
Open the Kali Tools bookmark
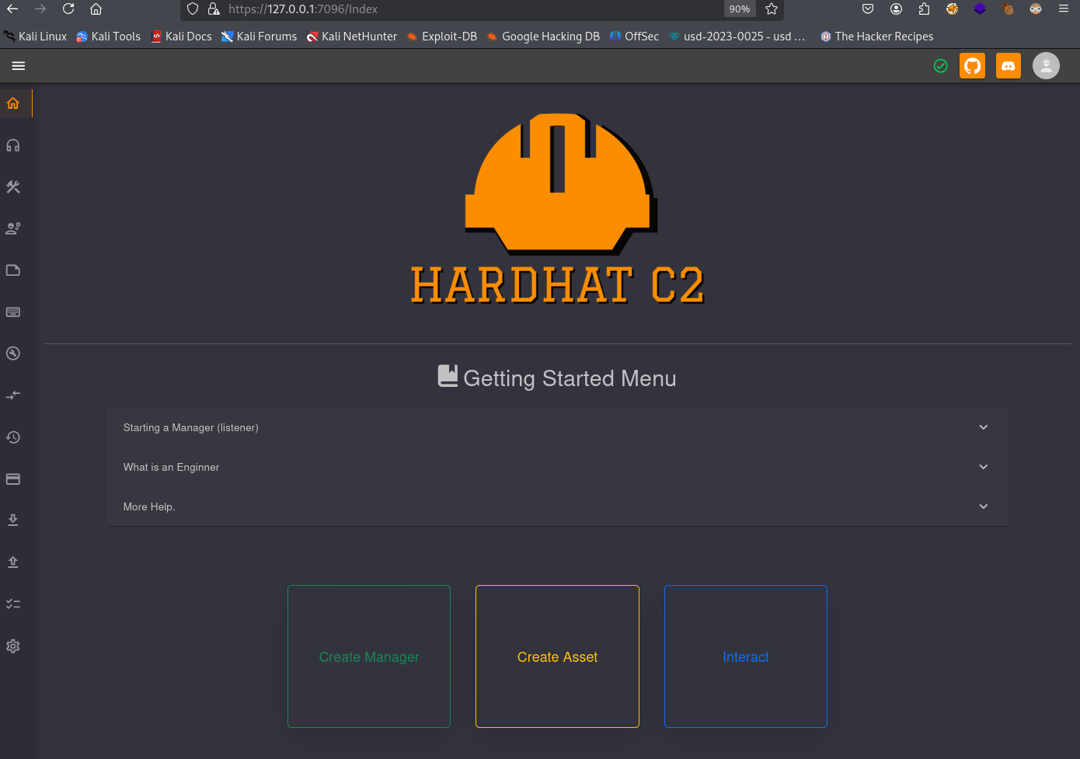(109, 37)
